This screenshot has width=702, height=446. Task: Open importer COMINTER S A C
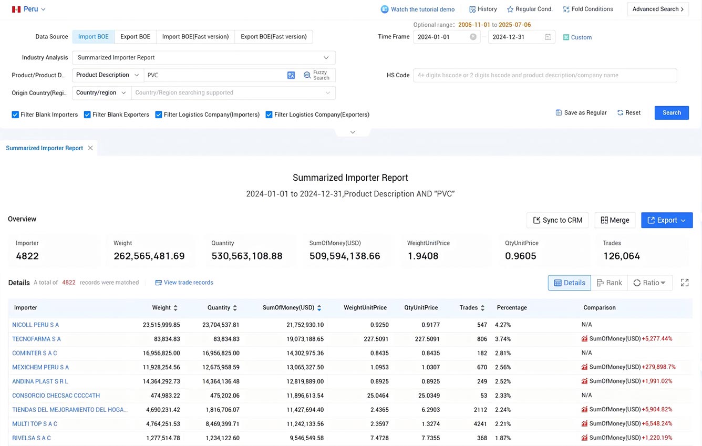click(x=35, y=354)
